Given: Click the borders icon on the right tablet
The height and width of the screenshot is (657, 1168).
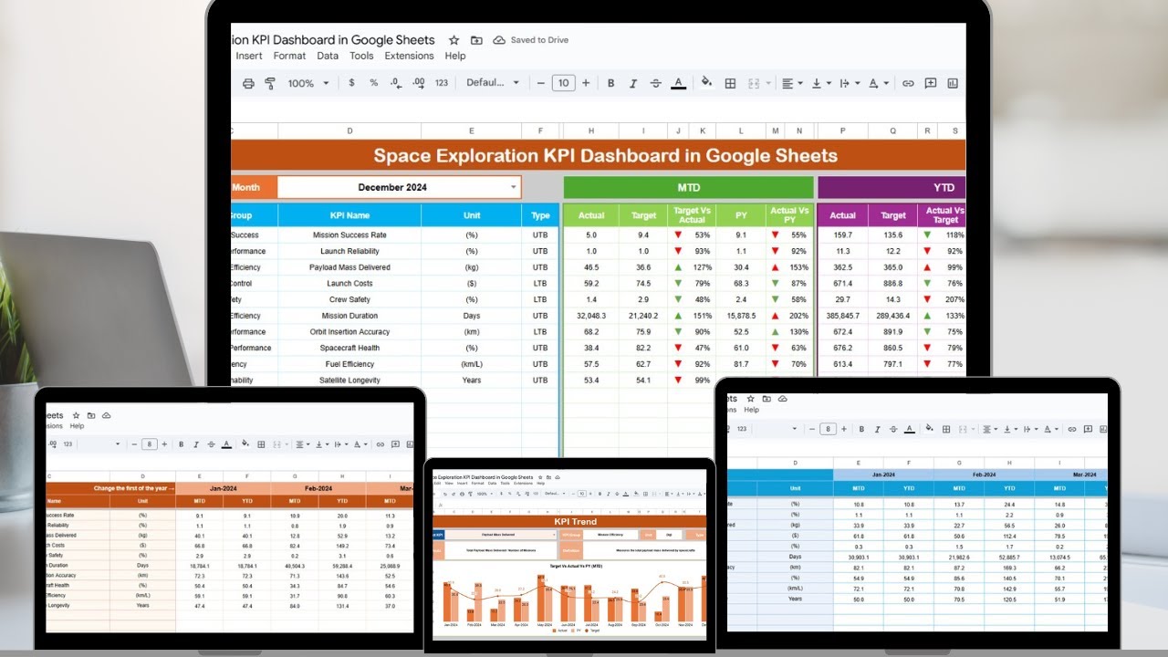Looking at the screenshot, I should click(947, 429).
